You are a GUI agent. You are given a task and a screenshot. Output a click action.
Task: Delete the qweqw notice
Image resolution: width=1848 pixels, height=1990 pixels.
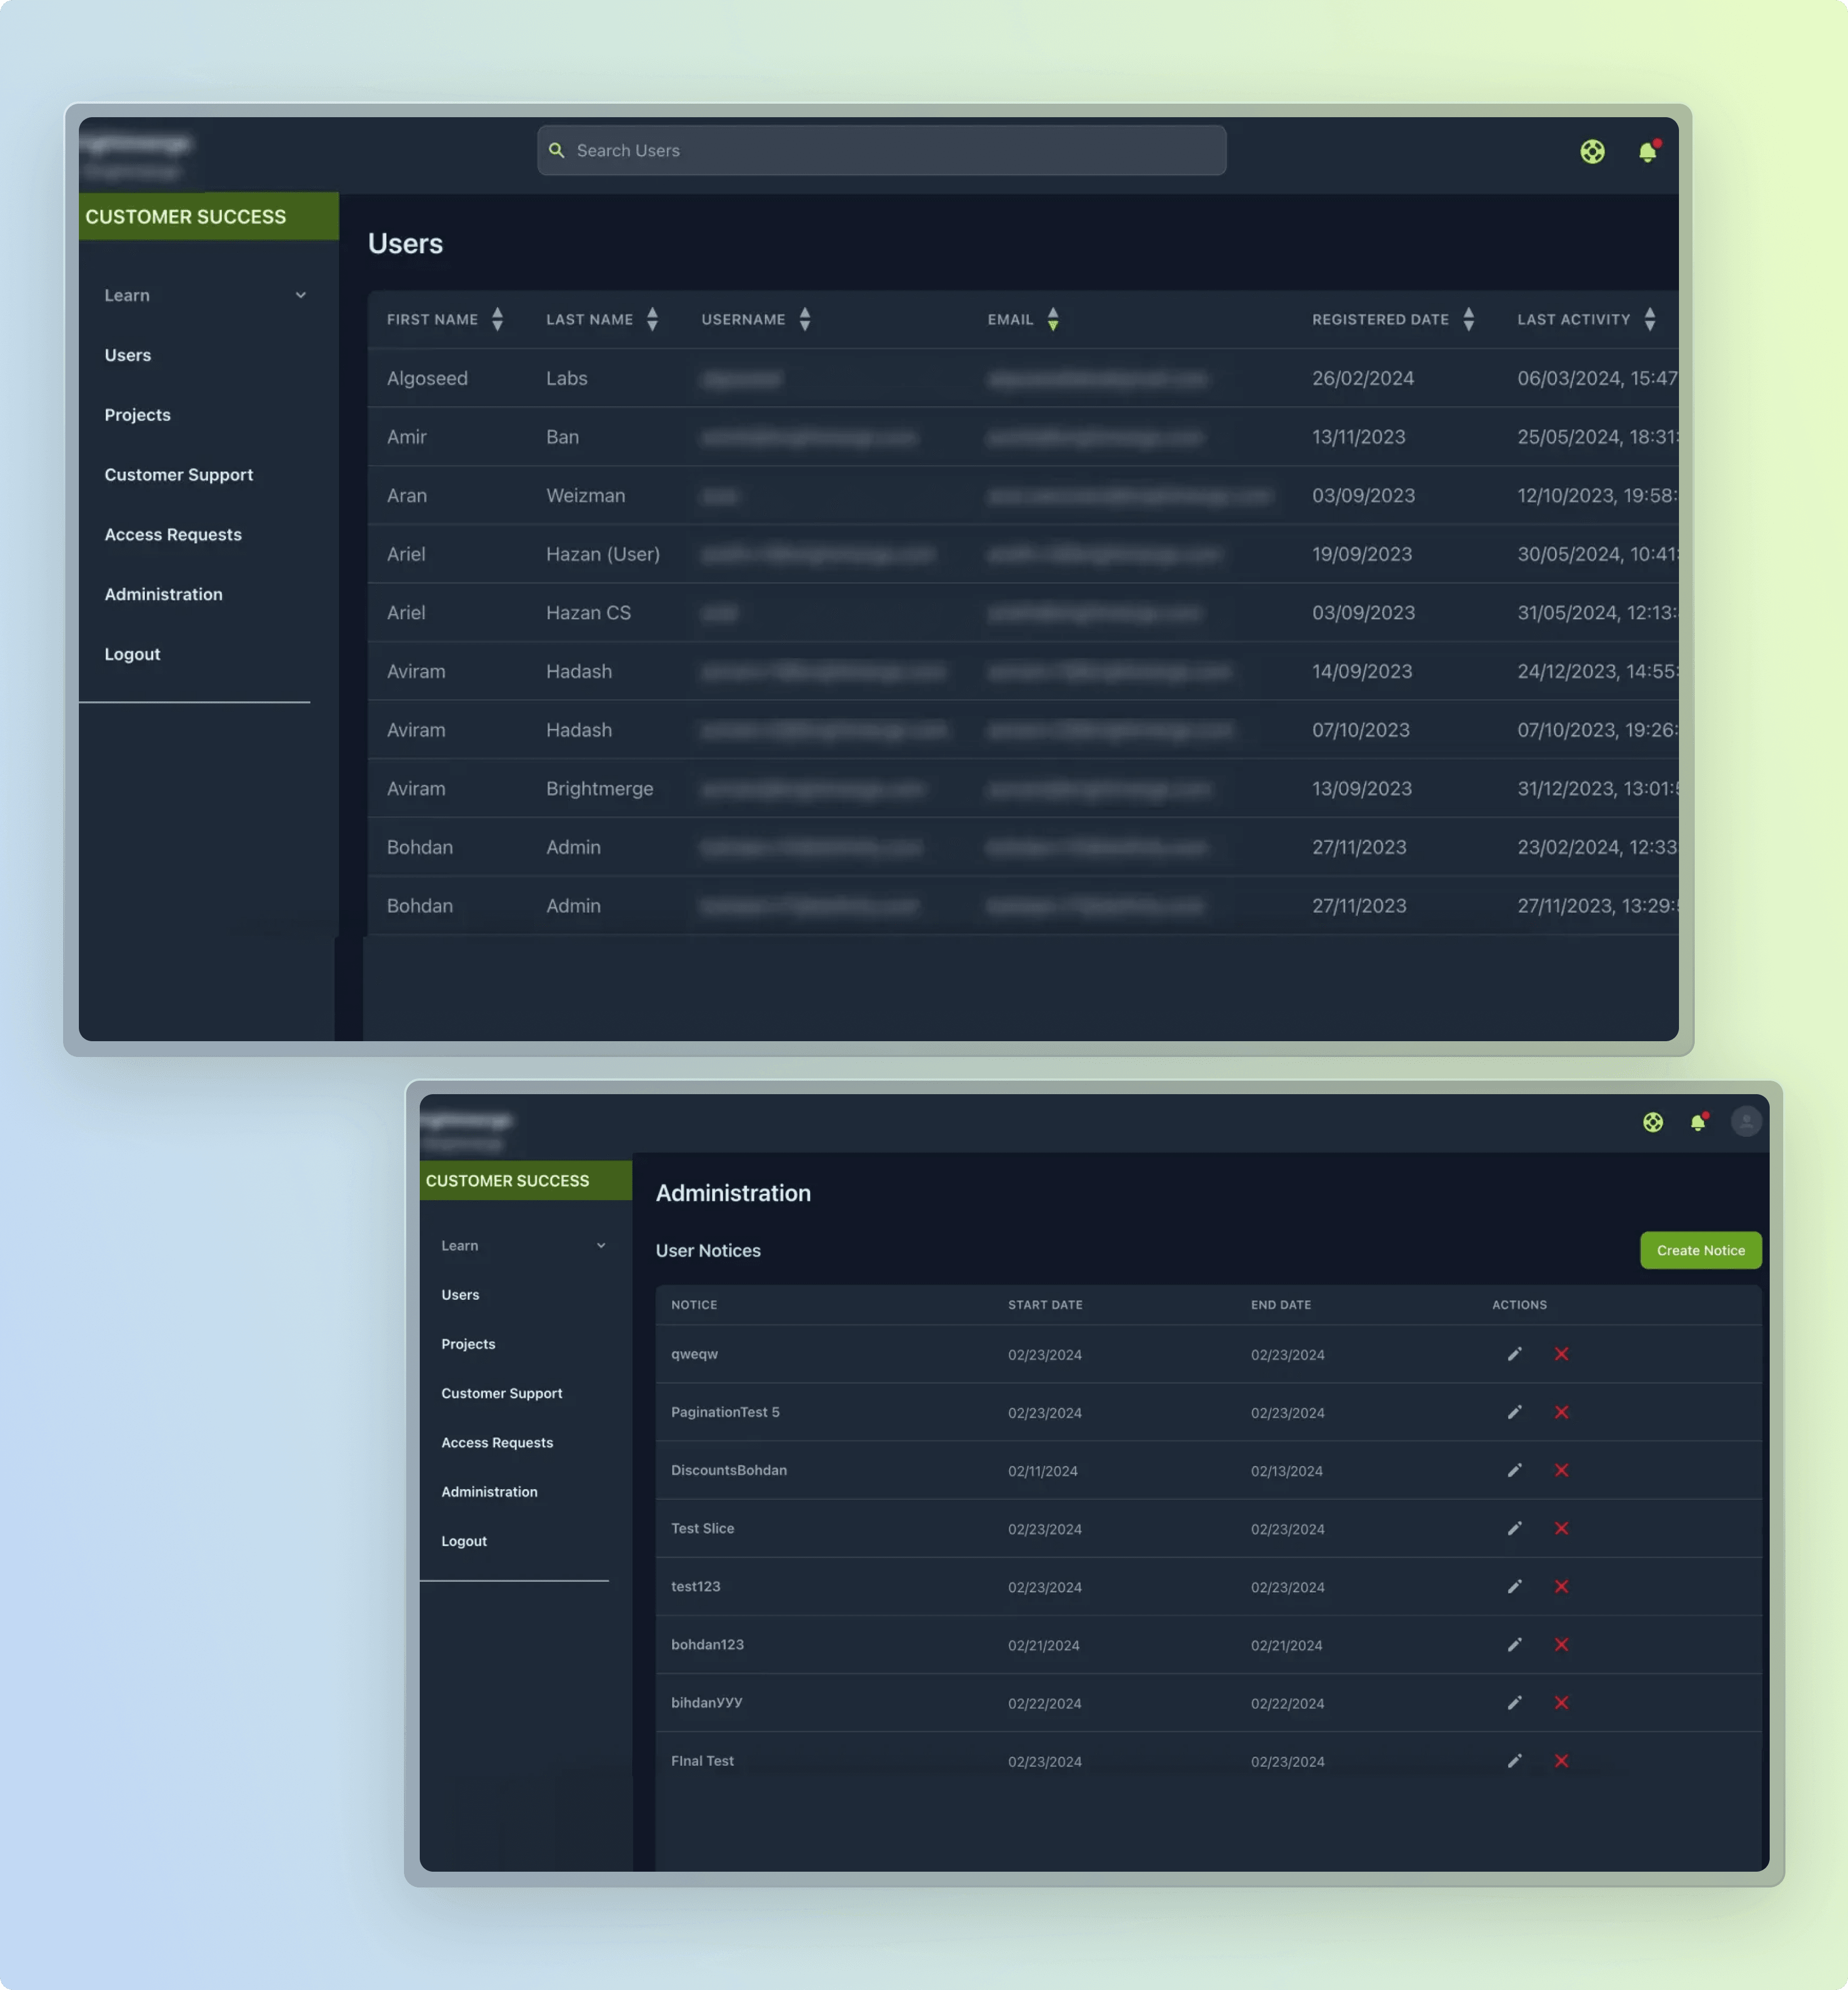[x=1561, y=1354]
